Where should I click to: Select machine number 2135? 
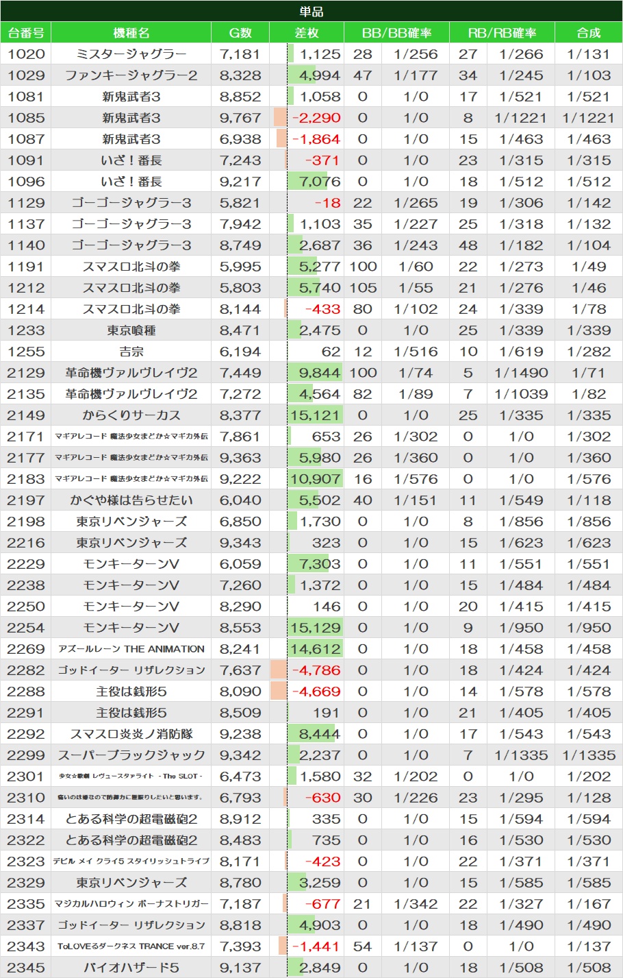tap(26, 394)
